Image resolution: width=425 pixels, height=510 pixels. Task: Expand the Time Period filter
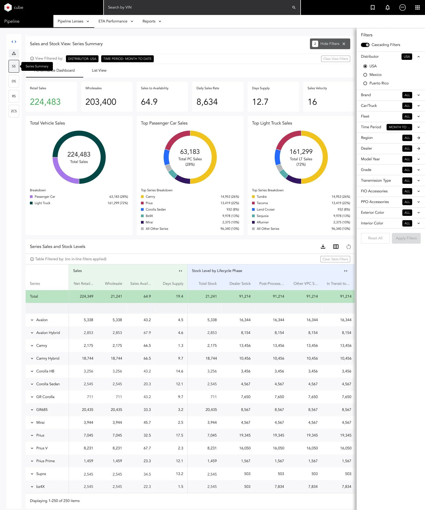click(x=419, y=127)
